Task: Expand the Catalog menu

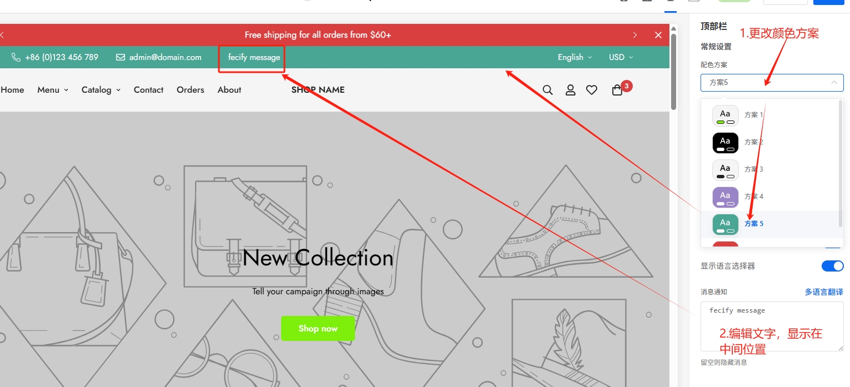Action: pyautogui.click(x=101, y=90)
